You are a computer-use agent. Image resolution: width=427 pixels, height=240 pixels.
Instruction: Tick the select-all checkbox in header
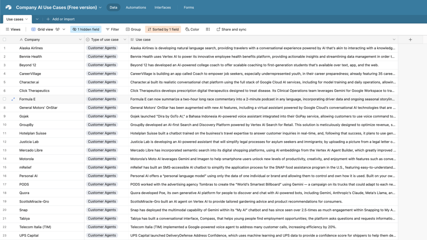(4, 39)
